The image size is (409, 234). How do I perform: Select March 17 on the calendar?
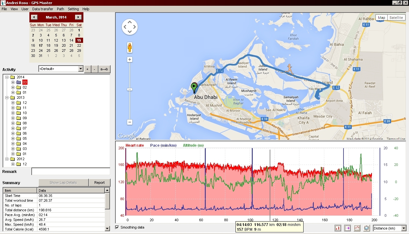tap(41, 45)
